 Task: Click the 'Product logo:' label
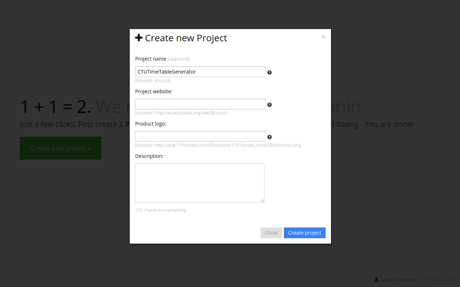tap(151, 124)
